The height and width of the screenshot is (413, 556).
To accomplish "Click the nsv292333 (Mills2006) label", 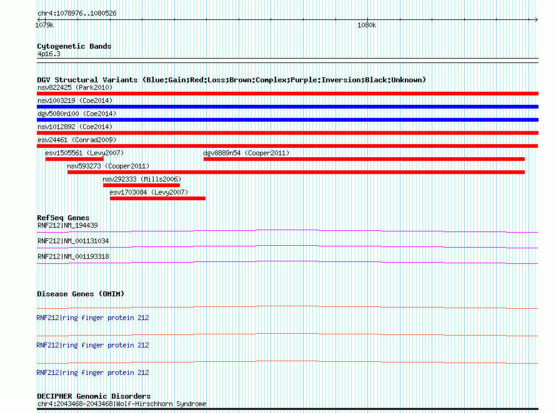I will pos(142,179).
